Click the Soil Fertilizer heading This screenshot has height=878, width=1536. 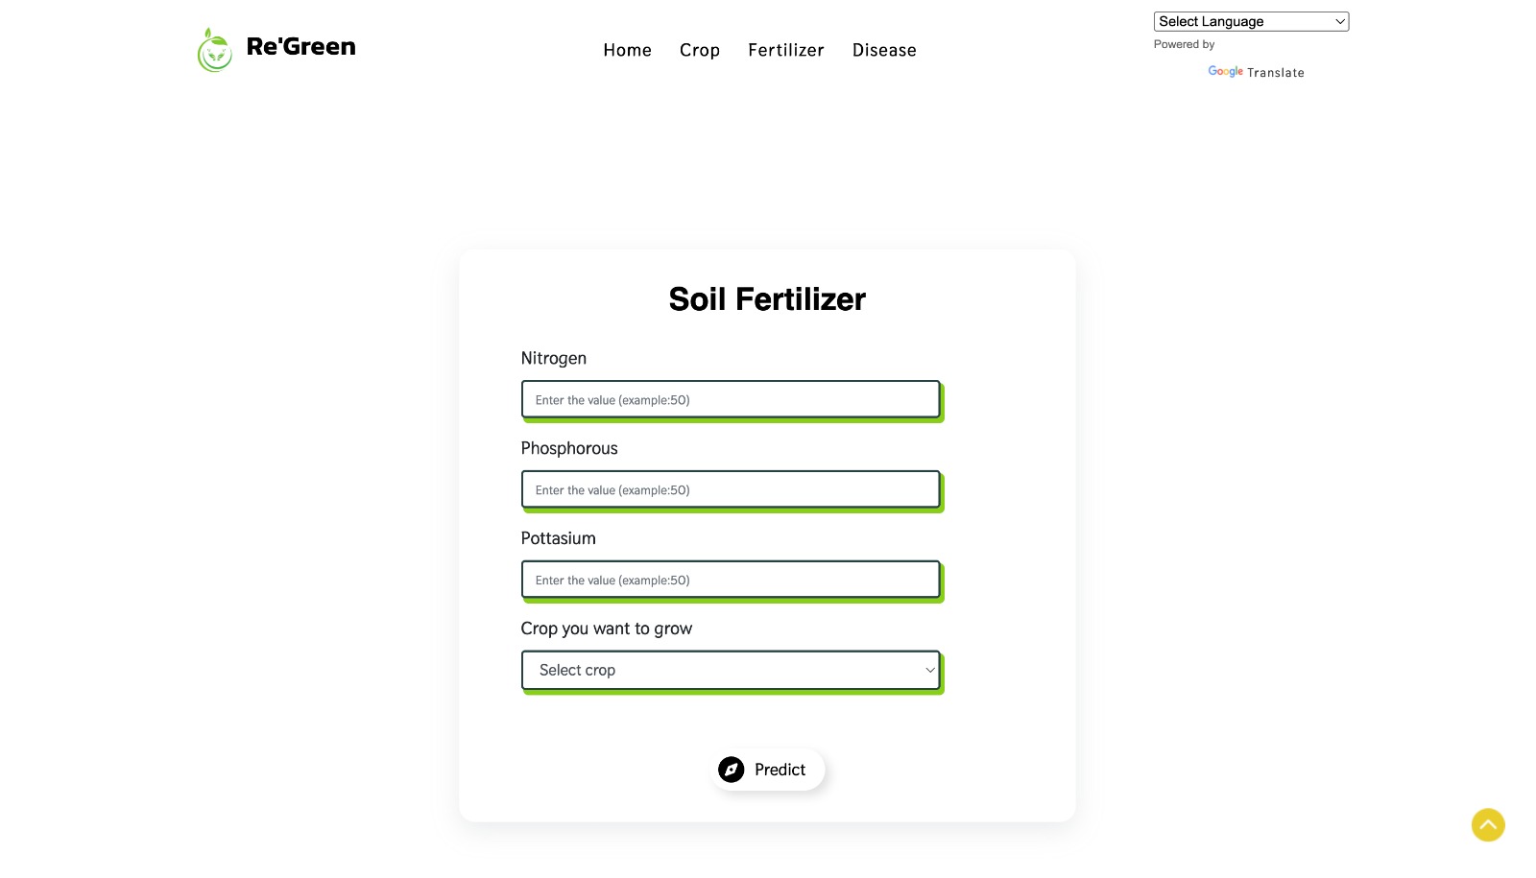[767, 299]
